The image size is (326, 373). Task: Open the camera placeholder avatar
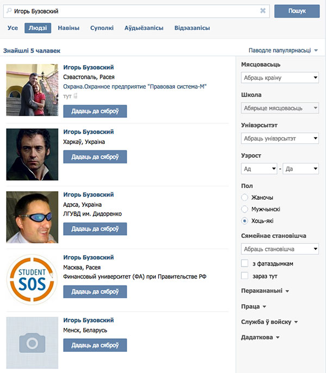tap(32, 343)
